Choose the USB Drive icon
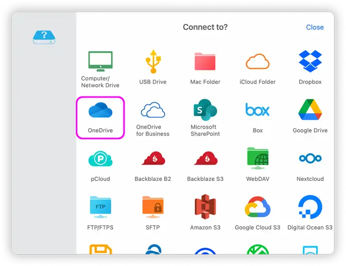This screenshot has height=266, width=346. [152, 62]
